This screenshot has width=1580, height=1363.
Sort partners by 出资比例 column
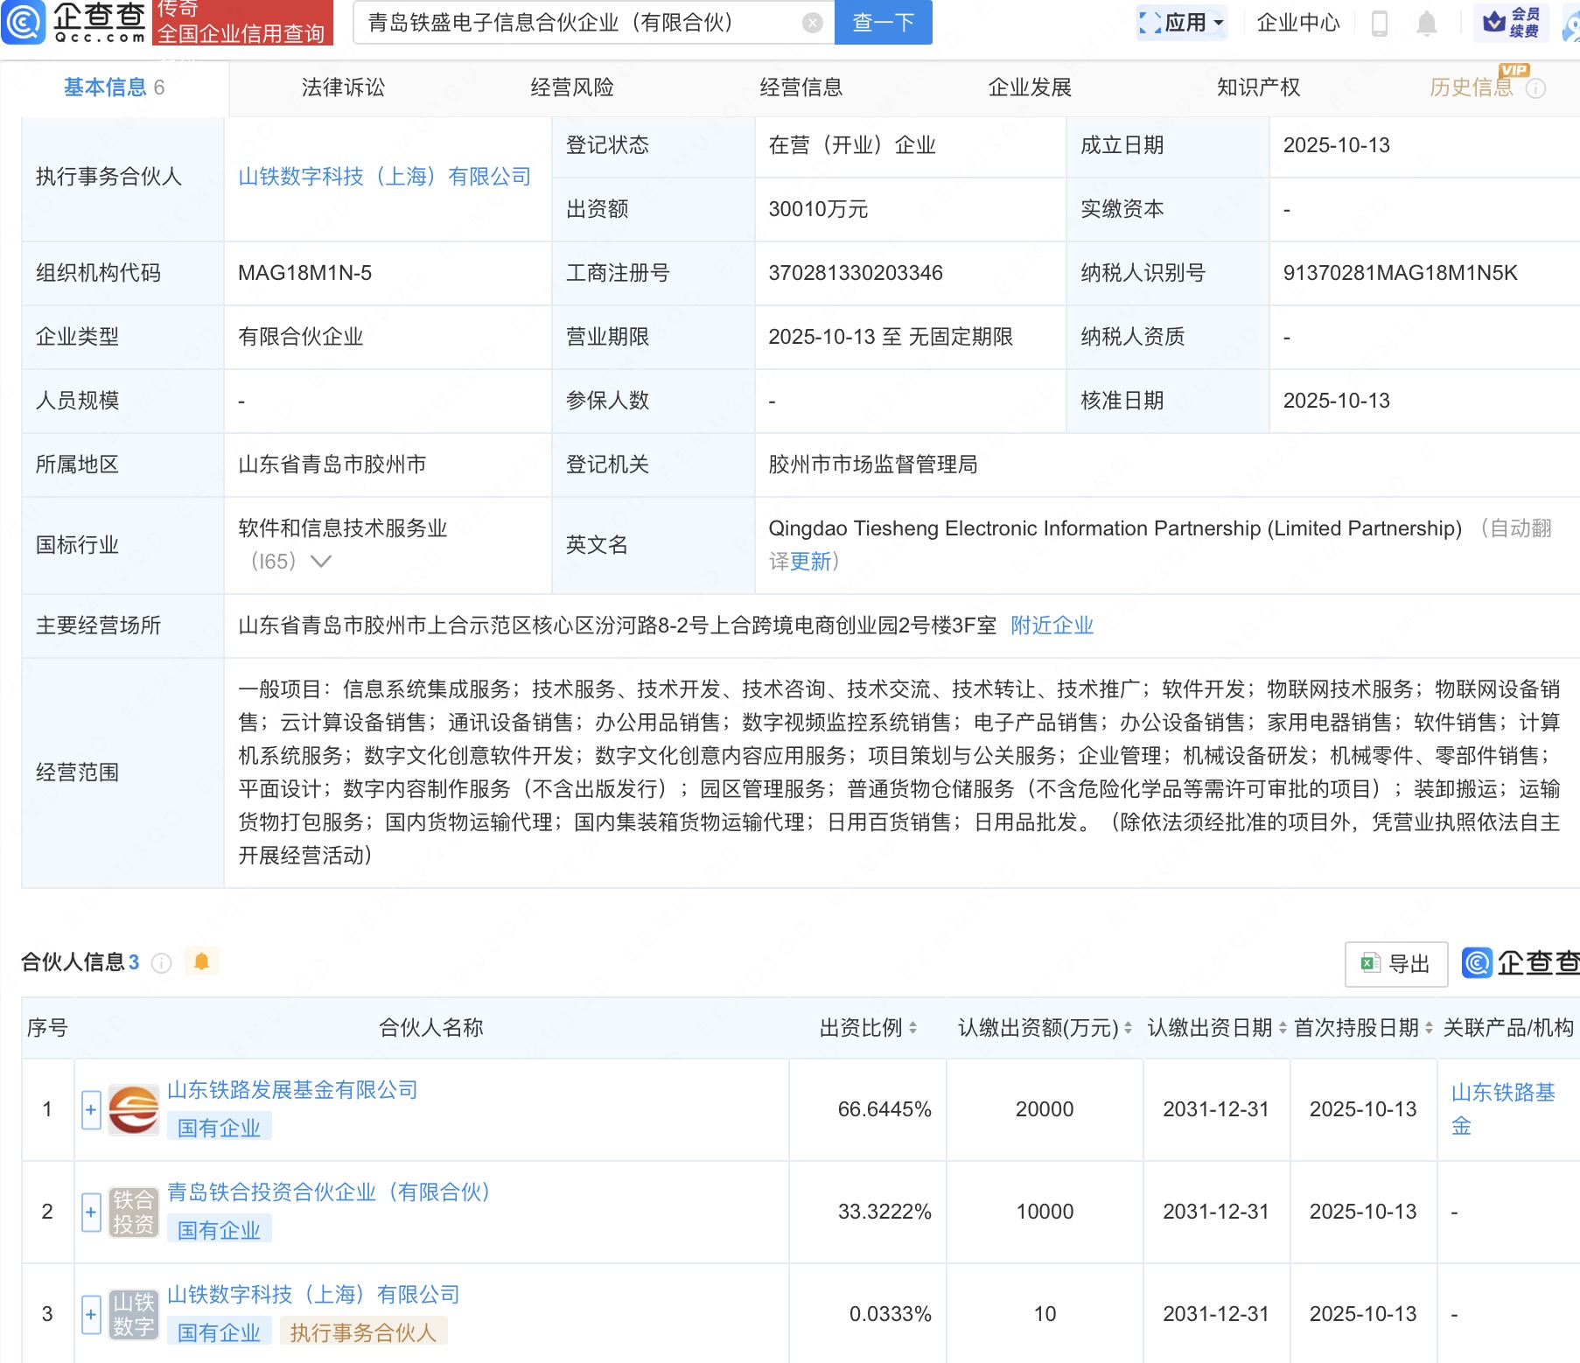click(912, 1028)
